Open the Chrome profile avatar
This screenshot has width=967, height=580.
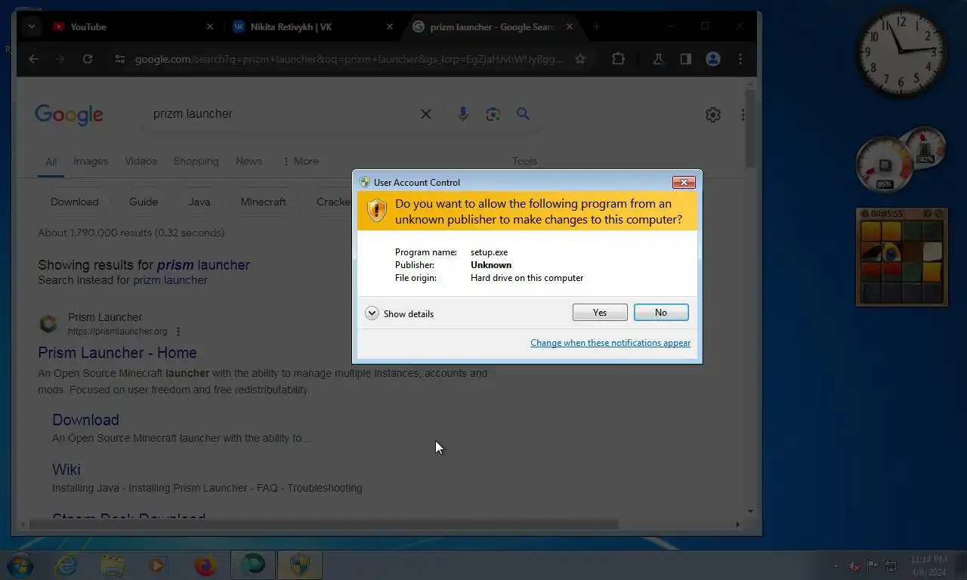[x=712, y=59]
